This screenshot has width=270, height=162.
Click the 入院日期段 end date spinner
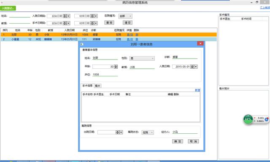pos(92,16)
